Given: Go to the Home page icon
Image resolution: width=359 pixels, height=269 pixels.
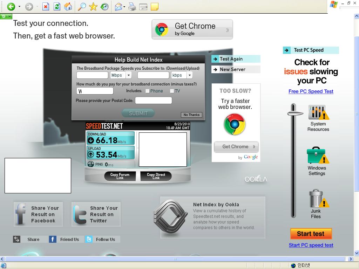Looking at the screenshot, I should click(x=68, y=7).
